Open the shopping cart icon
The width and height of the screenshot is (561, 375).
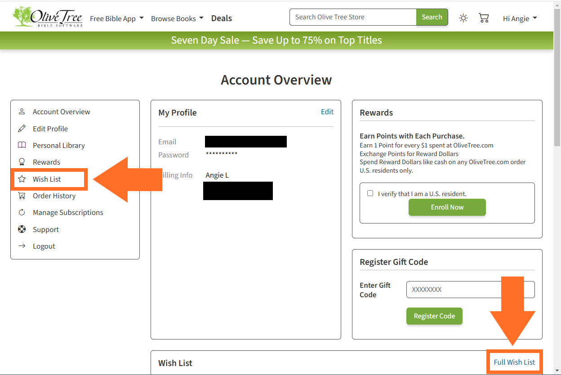484,18
